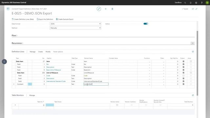Click the 'BaseUom' element name cell

87,70
